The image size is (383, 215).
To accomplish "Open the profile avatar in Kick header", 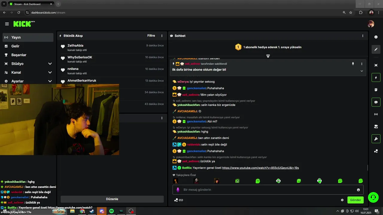I will (x=371, y=24).
